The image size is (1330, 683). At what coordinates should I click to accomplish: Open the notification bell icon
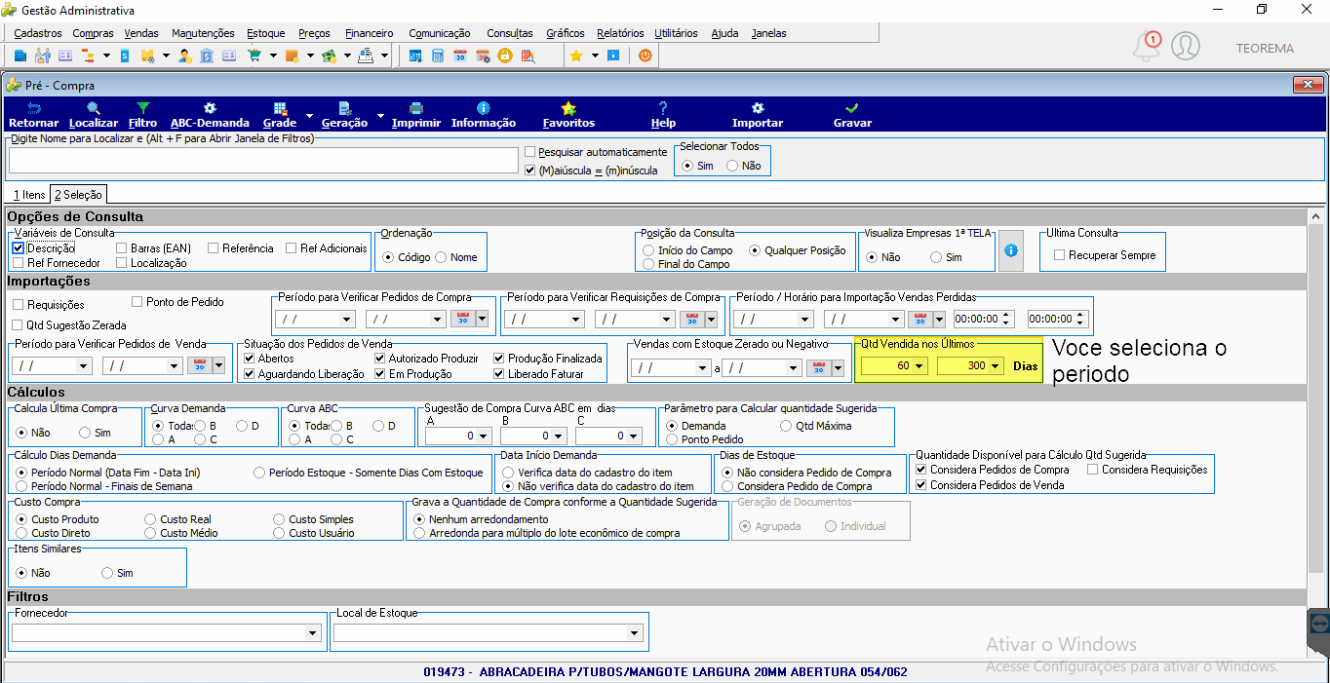1146,46
